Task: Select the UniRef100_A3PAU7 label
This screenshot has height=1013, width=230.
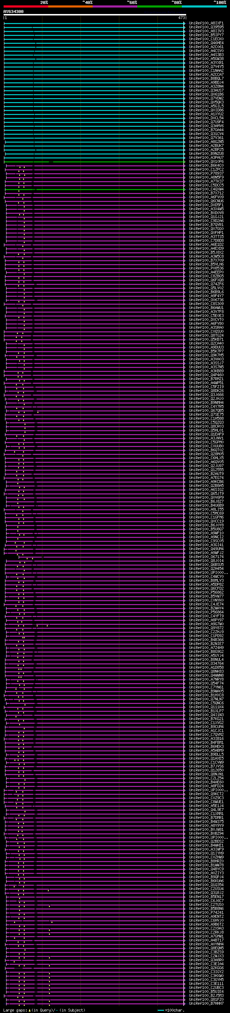Action: click(x=206, y=158)
